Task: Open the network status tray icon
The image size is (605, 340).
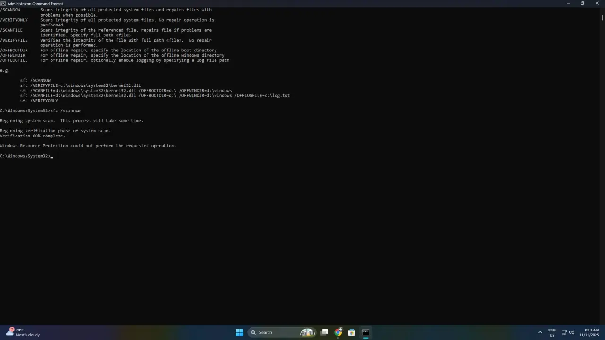Action: pos(564,332)
